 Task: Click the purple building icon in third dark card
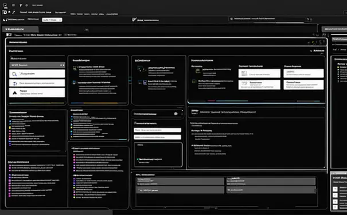coord(145,83)
